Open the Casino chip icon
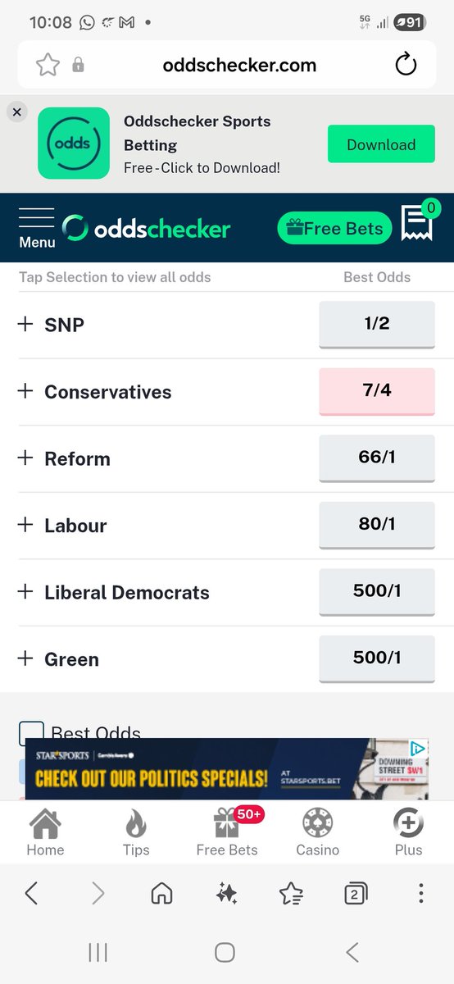Image resolution: width=454 pixels, height=984 pixels. coord(317,833)
